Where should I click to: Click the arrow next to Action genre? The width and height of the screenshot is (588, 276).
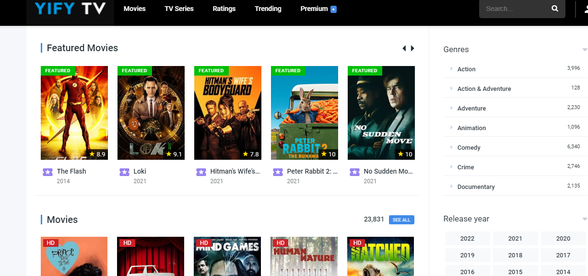(x=451, y=69)
